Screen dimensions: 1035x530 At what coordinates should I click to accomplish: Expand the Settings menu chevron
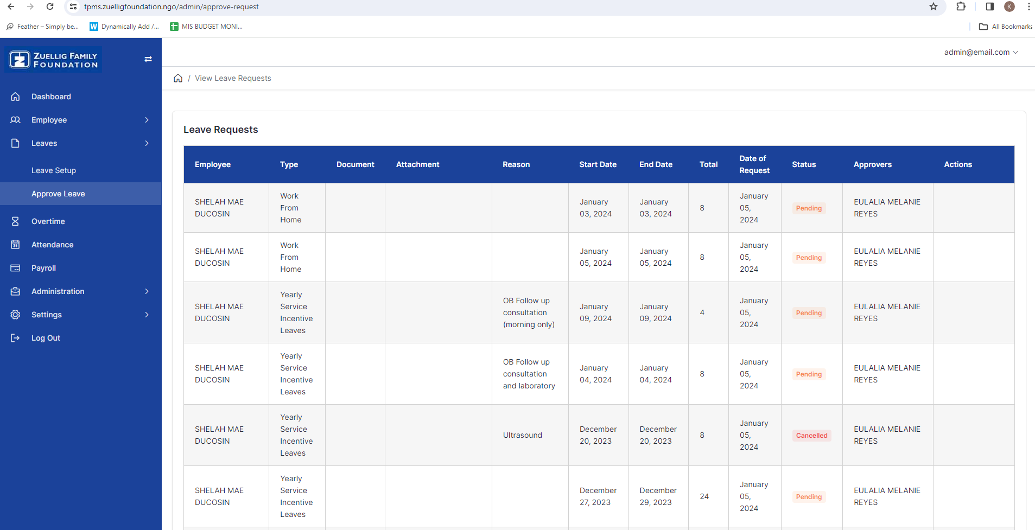[x=147, y=315]
